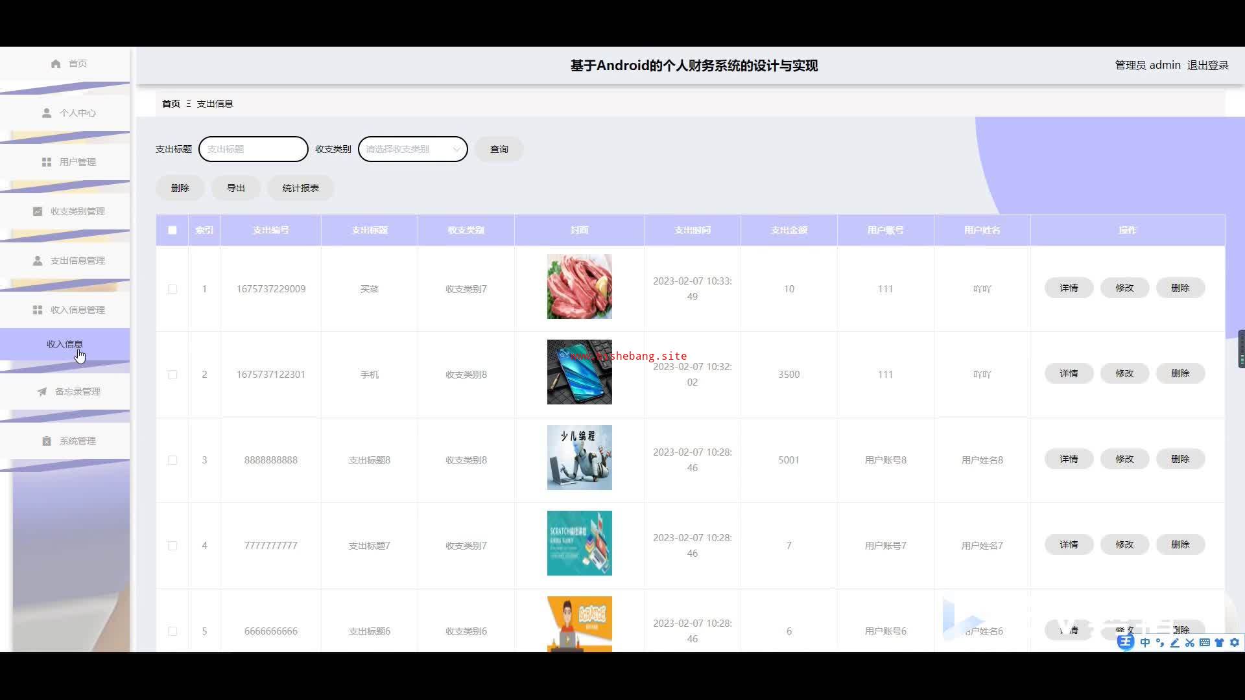The width and height of the screenshot is (1245, 700).
Task: Expand the 收支类别管理 sidebar menu
Action: (77, 211)
